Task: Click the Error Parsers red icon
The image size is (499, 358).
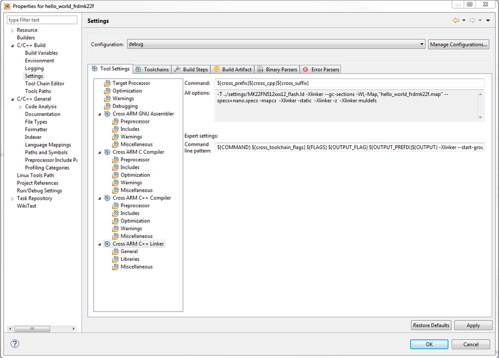Action: (x=306, y=69)
